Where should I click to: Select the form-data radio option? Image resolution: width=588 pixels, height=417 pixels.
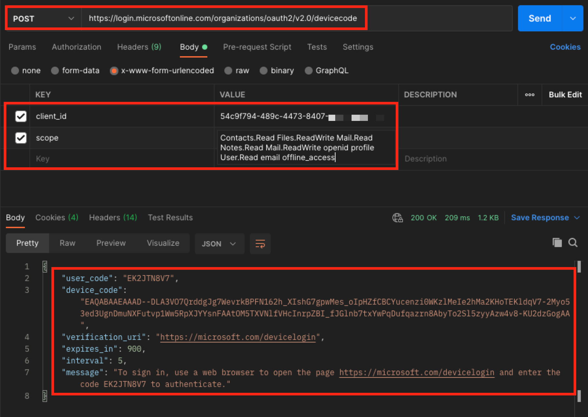[x=55, y=71]
